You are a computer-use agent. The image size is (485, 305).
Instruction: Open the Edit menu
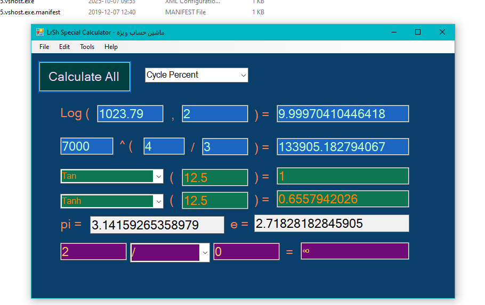(64, 47)
